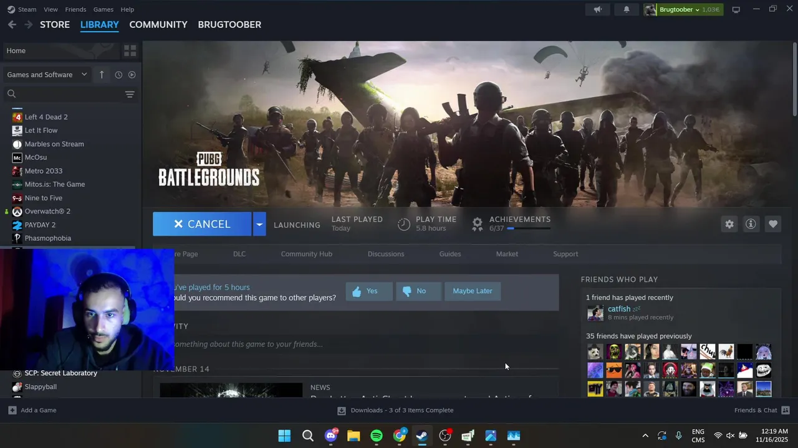The height and width of the screenshot is (448, 798).
Task: Select Left 4 Dead 2 in library
Action: coord(46,117)
